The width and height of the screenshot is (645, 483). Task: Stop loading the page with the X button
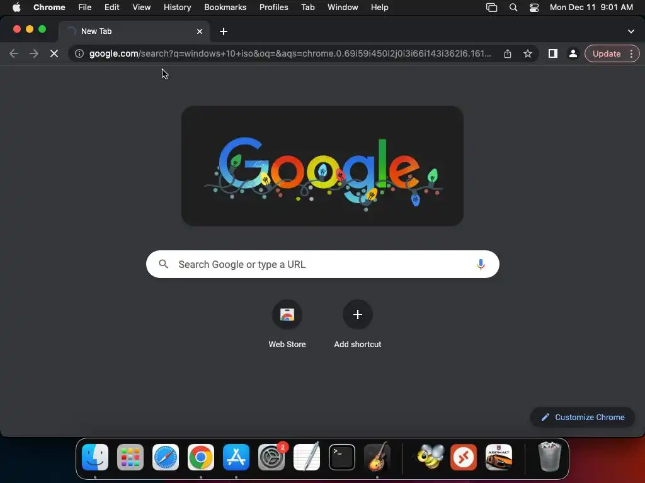point(54,54)
